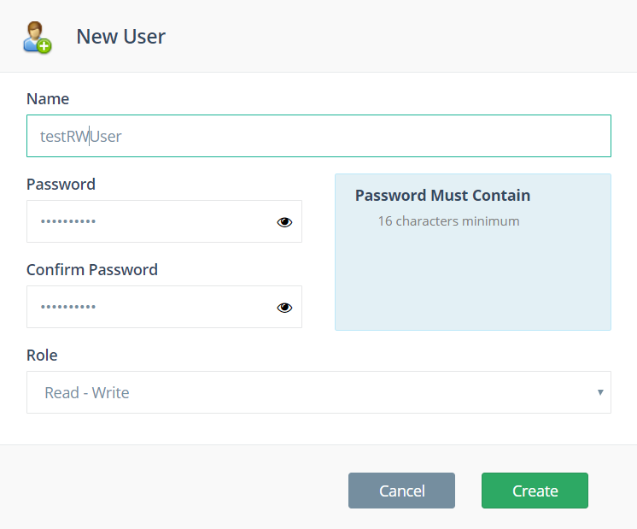The image size is (637, 529).
Task: Click the Role label
Action: [42, 355]
